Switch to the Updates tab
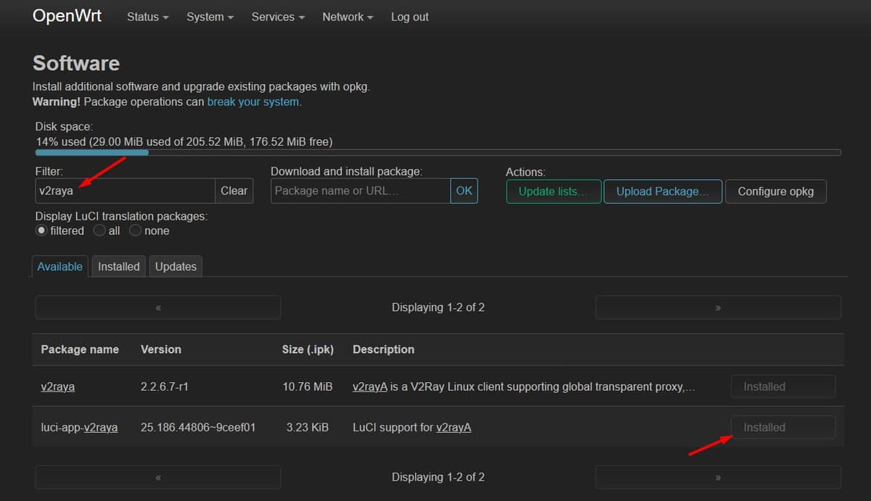Viewport: 871px width, 501px height. coord(175,266)
